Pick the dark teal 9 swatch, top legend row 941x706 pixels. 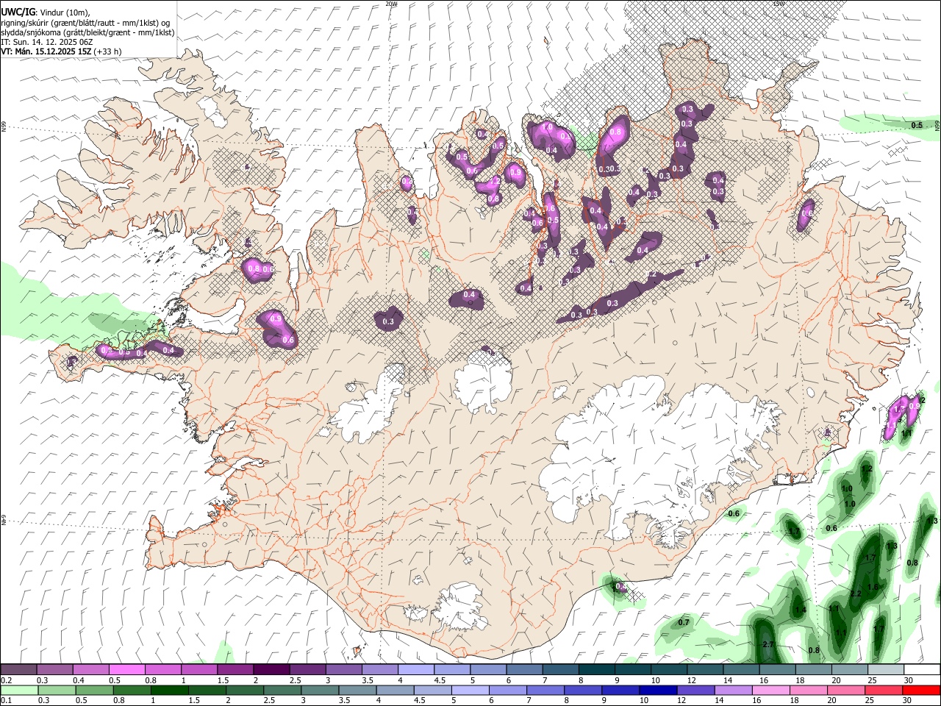tap(633, 669)
